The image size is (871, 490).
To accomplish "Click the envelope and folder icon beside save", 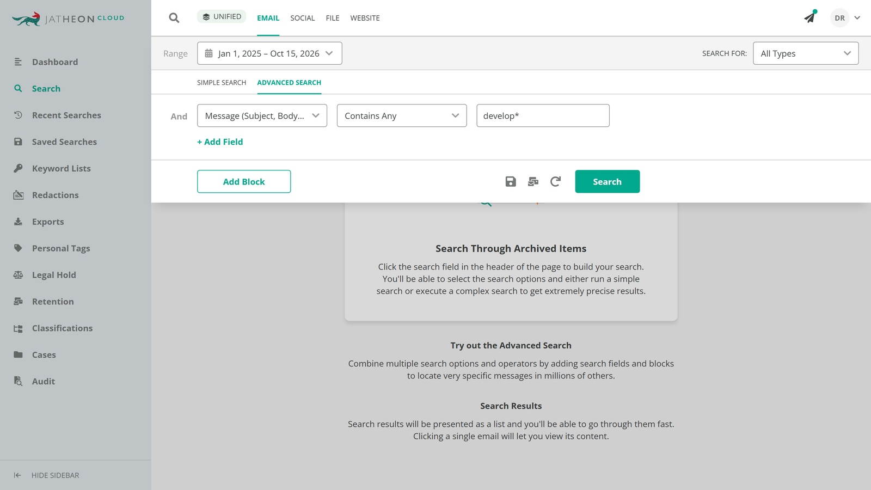I will tap(533, 182).
